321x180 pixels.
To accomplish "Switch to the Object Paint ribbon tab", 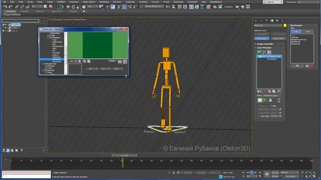I will [57, 11].
